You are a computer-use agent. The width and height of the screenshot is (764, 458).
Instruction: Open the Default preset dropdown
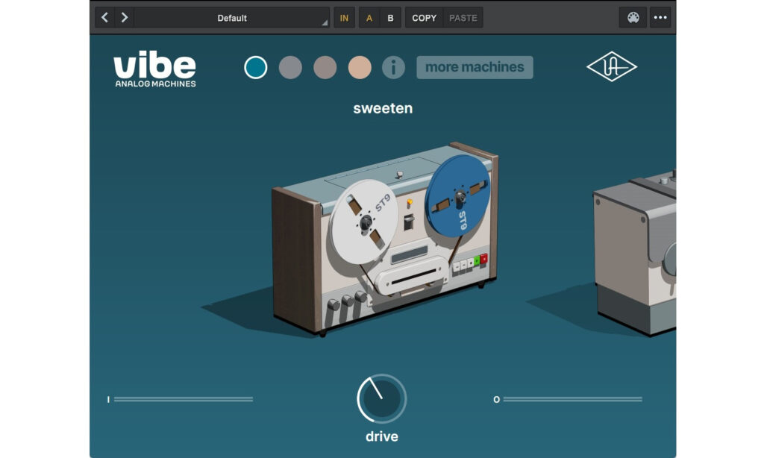(x=232, y=18)
